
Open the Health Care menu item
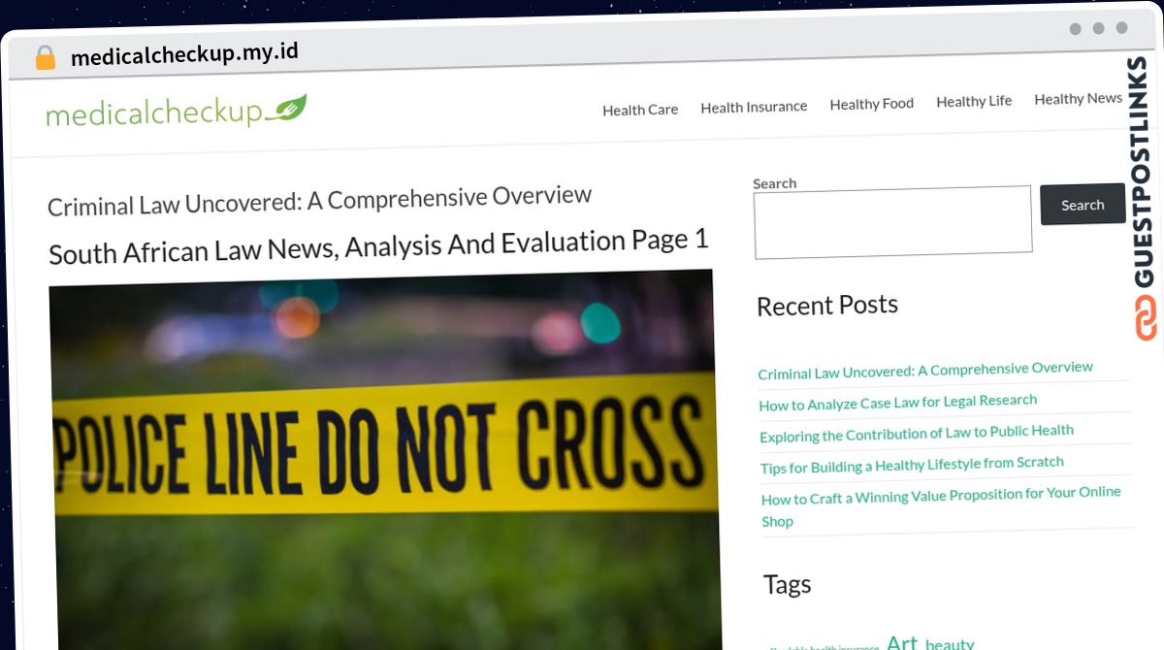640,110
